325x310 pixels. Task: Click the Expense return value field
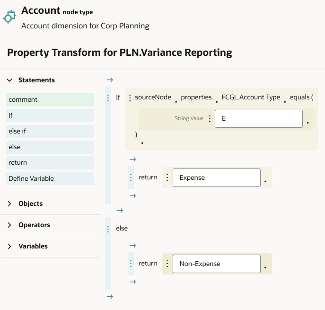tap(217, 177)
